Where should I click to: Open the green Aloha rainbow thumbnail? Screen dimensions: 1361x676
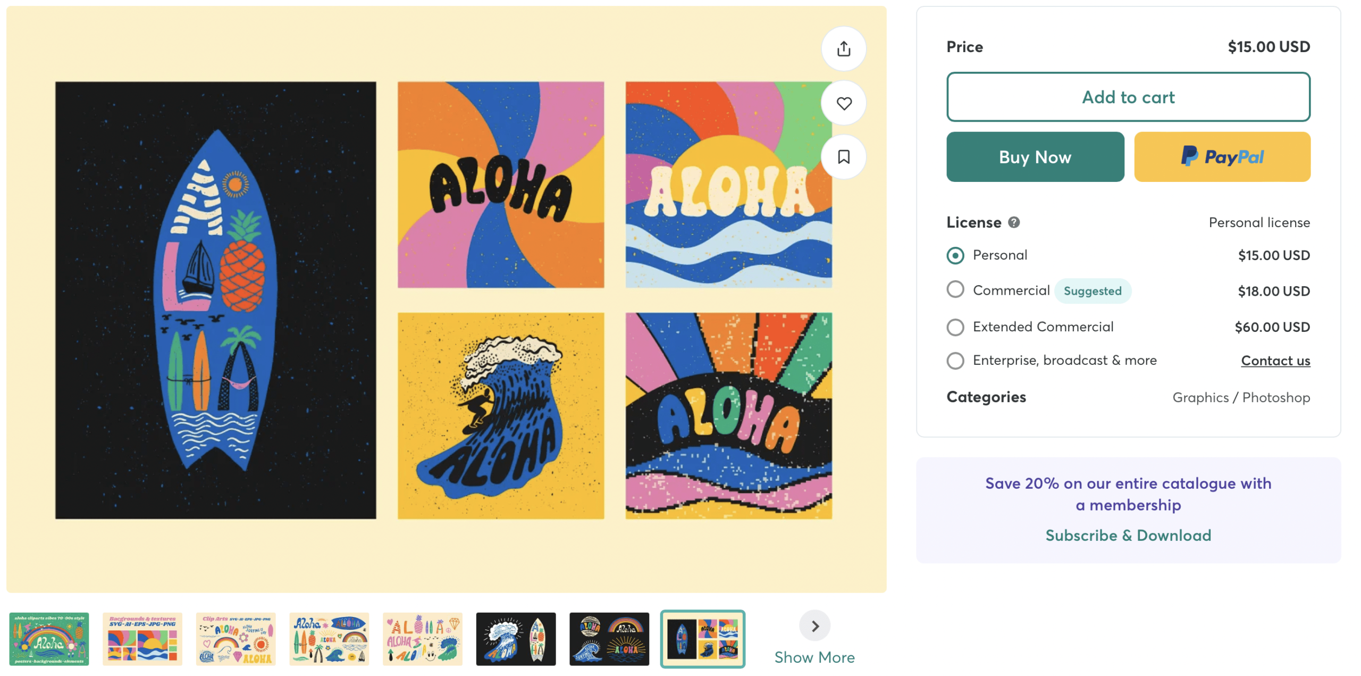tap(49, 638)
